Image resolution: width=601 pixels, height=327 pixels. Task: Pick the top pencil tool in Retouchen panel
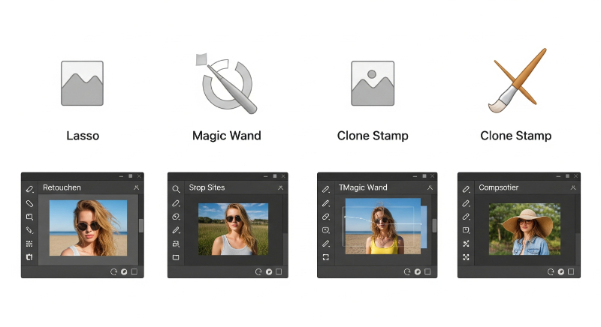pos(29,189)
